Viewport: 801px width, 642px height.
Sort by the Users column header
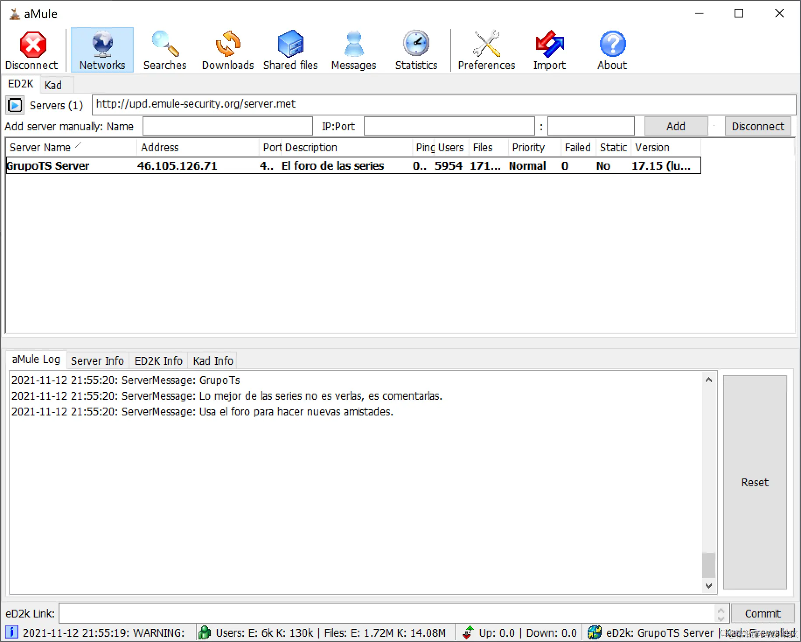click(451, 148)
